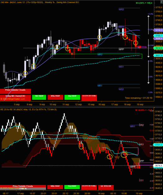Screen dimensions: 163x195
Task: Click the 3703,7 cyan price marker
Action: [158, 36]
